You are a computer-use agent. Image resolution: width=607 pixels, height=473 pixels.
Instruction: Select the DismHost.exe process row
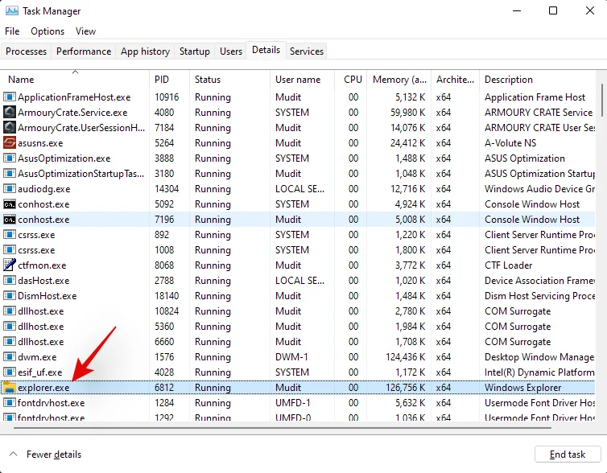(x=47, y=296)
